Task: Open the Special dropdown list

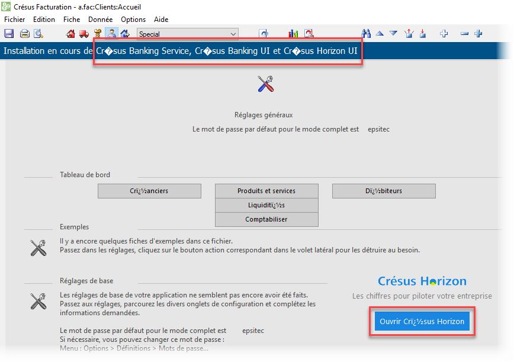Action: [x=188, y=34]
